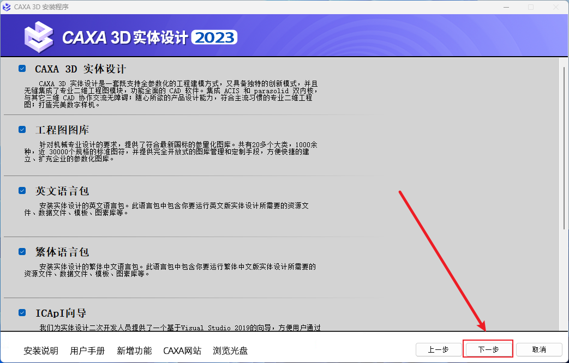Cancel installation with the 取消 button
The width and height of the screenshot is (569, 363).
(539, 349)
